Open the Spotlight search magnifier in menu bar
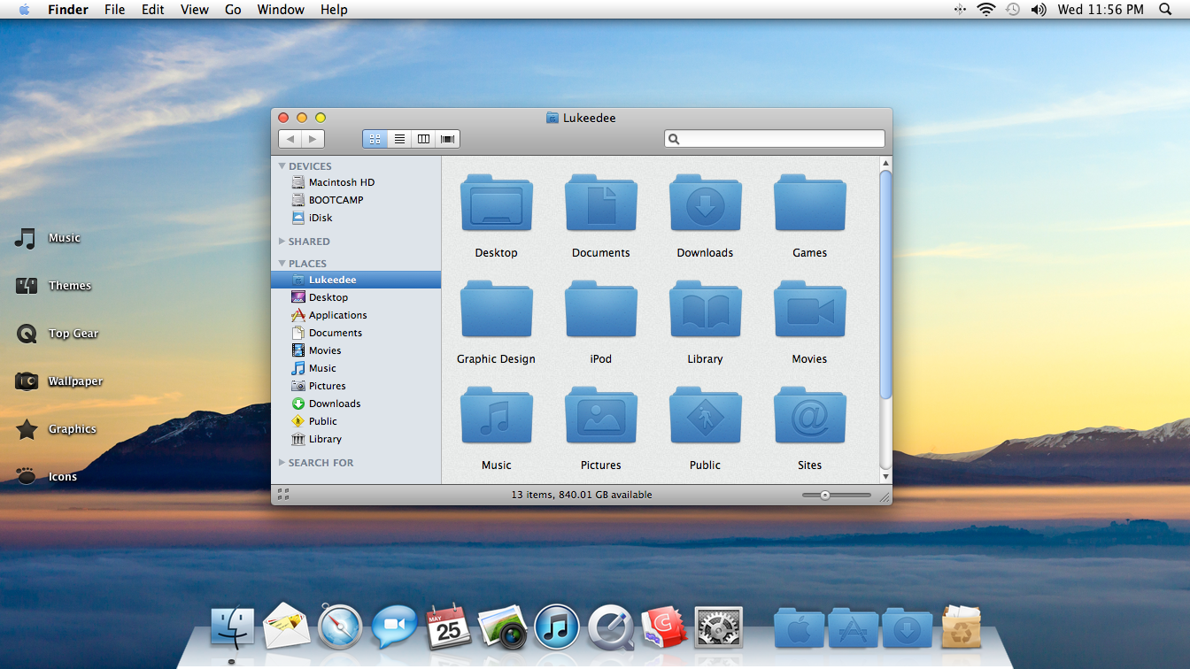 click(x=1165, y=10)
